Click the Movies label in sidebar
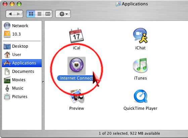This screenshot has height=138, width=188. click(x=19, y=80)
